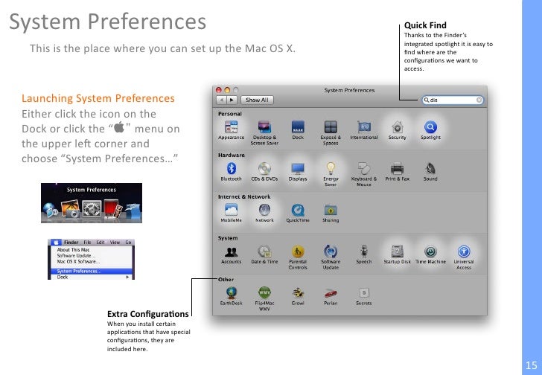Open the Finder menu
542x375 pixels.
[x=71, y=243]
